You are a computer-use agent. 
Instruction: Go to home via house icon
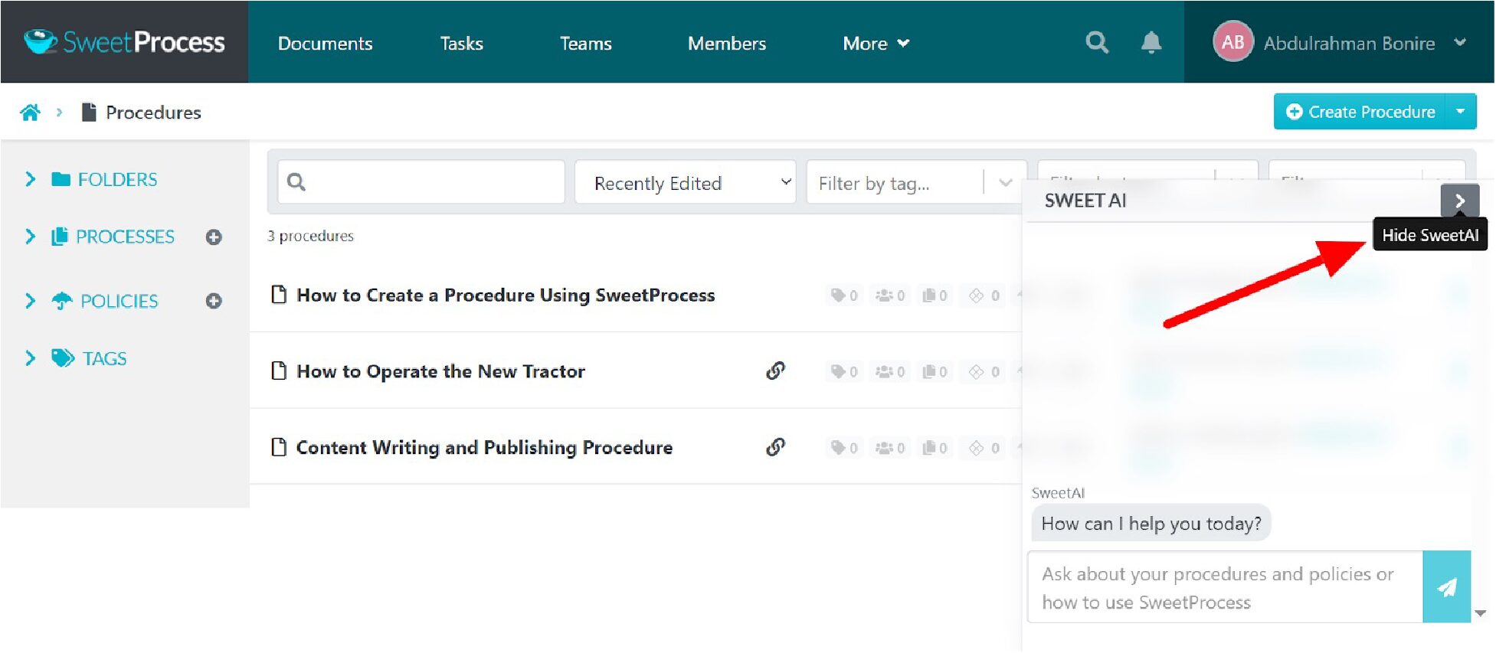pos(31,113)
